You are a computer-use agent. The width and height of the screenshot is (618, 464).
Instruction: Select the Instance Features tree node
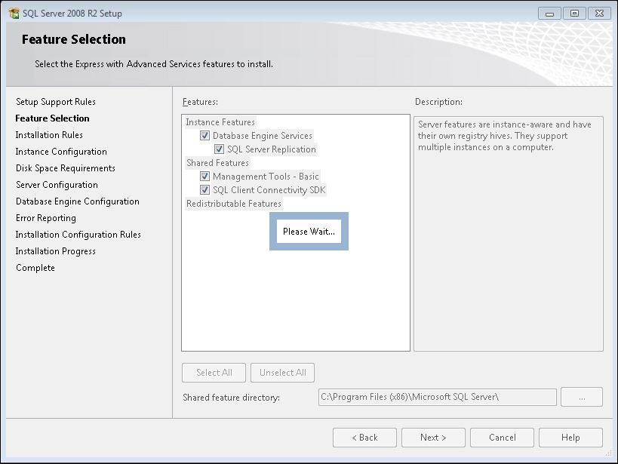[220, 122]
